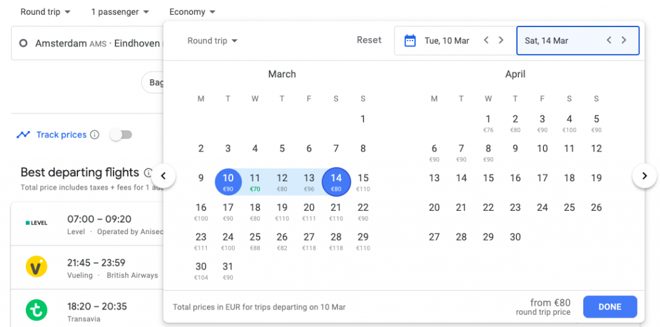
Task: Select 11 March priced at €70
Action: point(255,182)
